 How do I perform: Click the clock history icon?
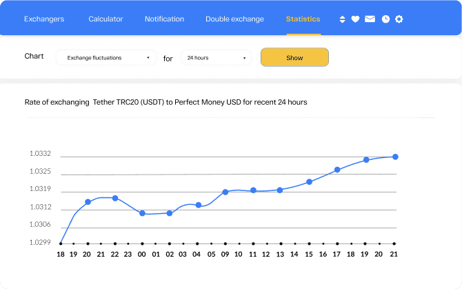coord(385,19)
